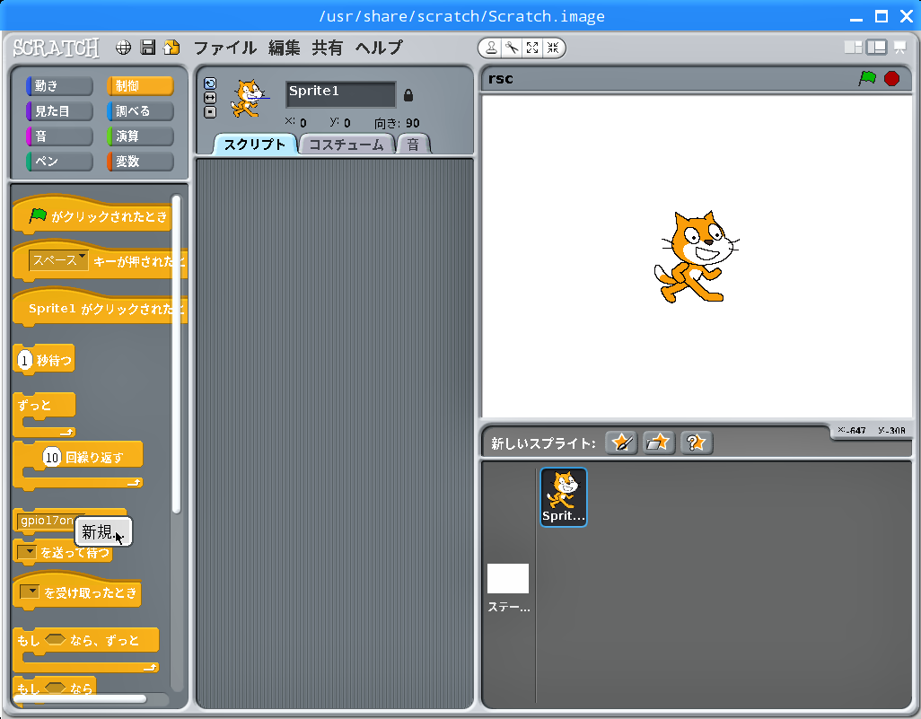Maximize the Scratch window

coord(882,16)
